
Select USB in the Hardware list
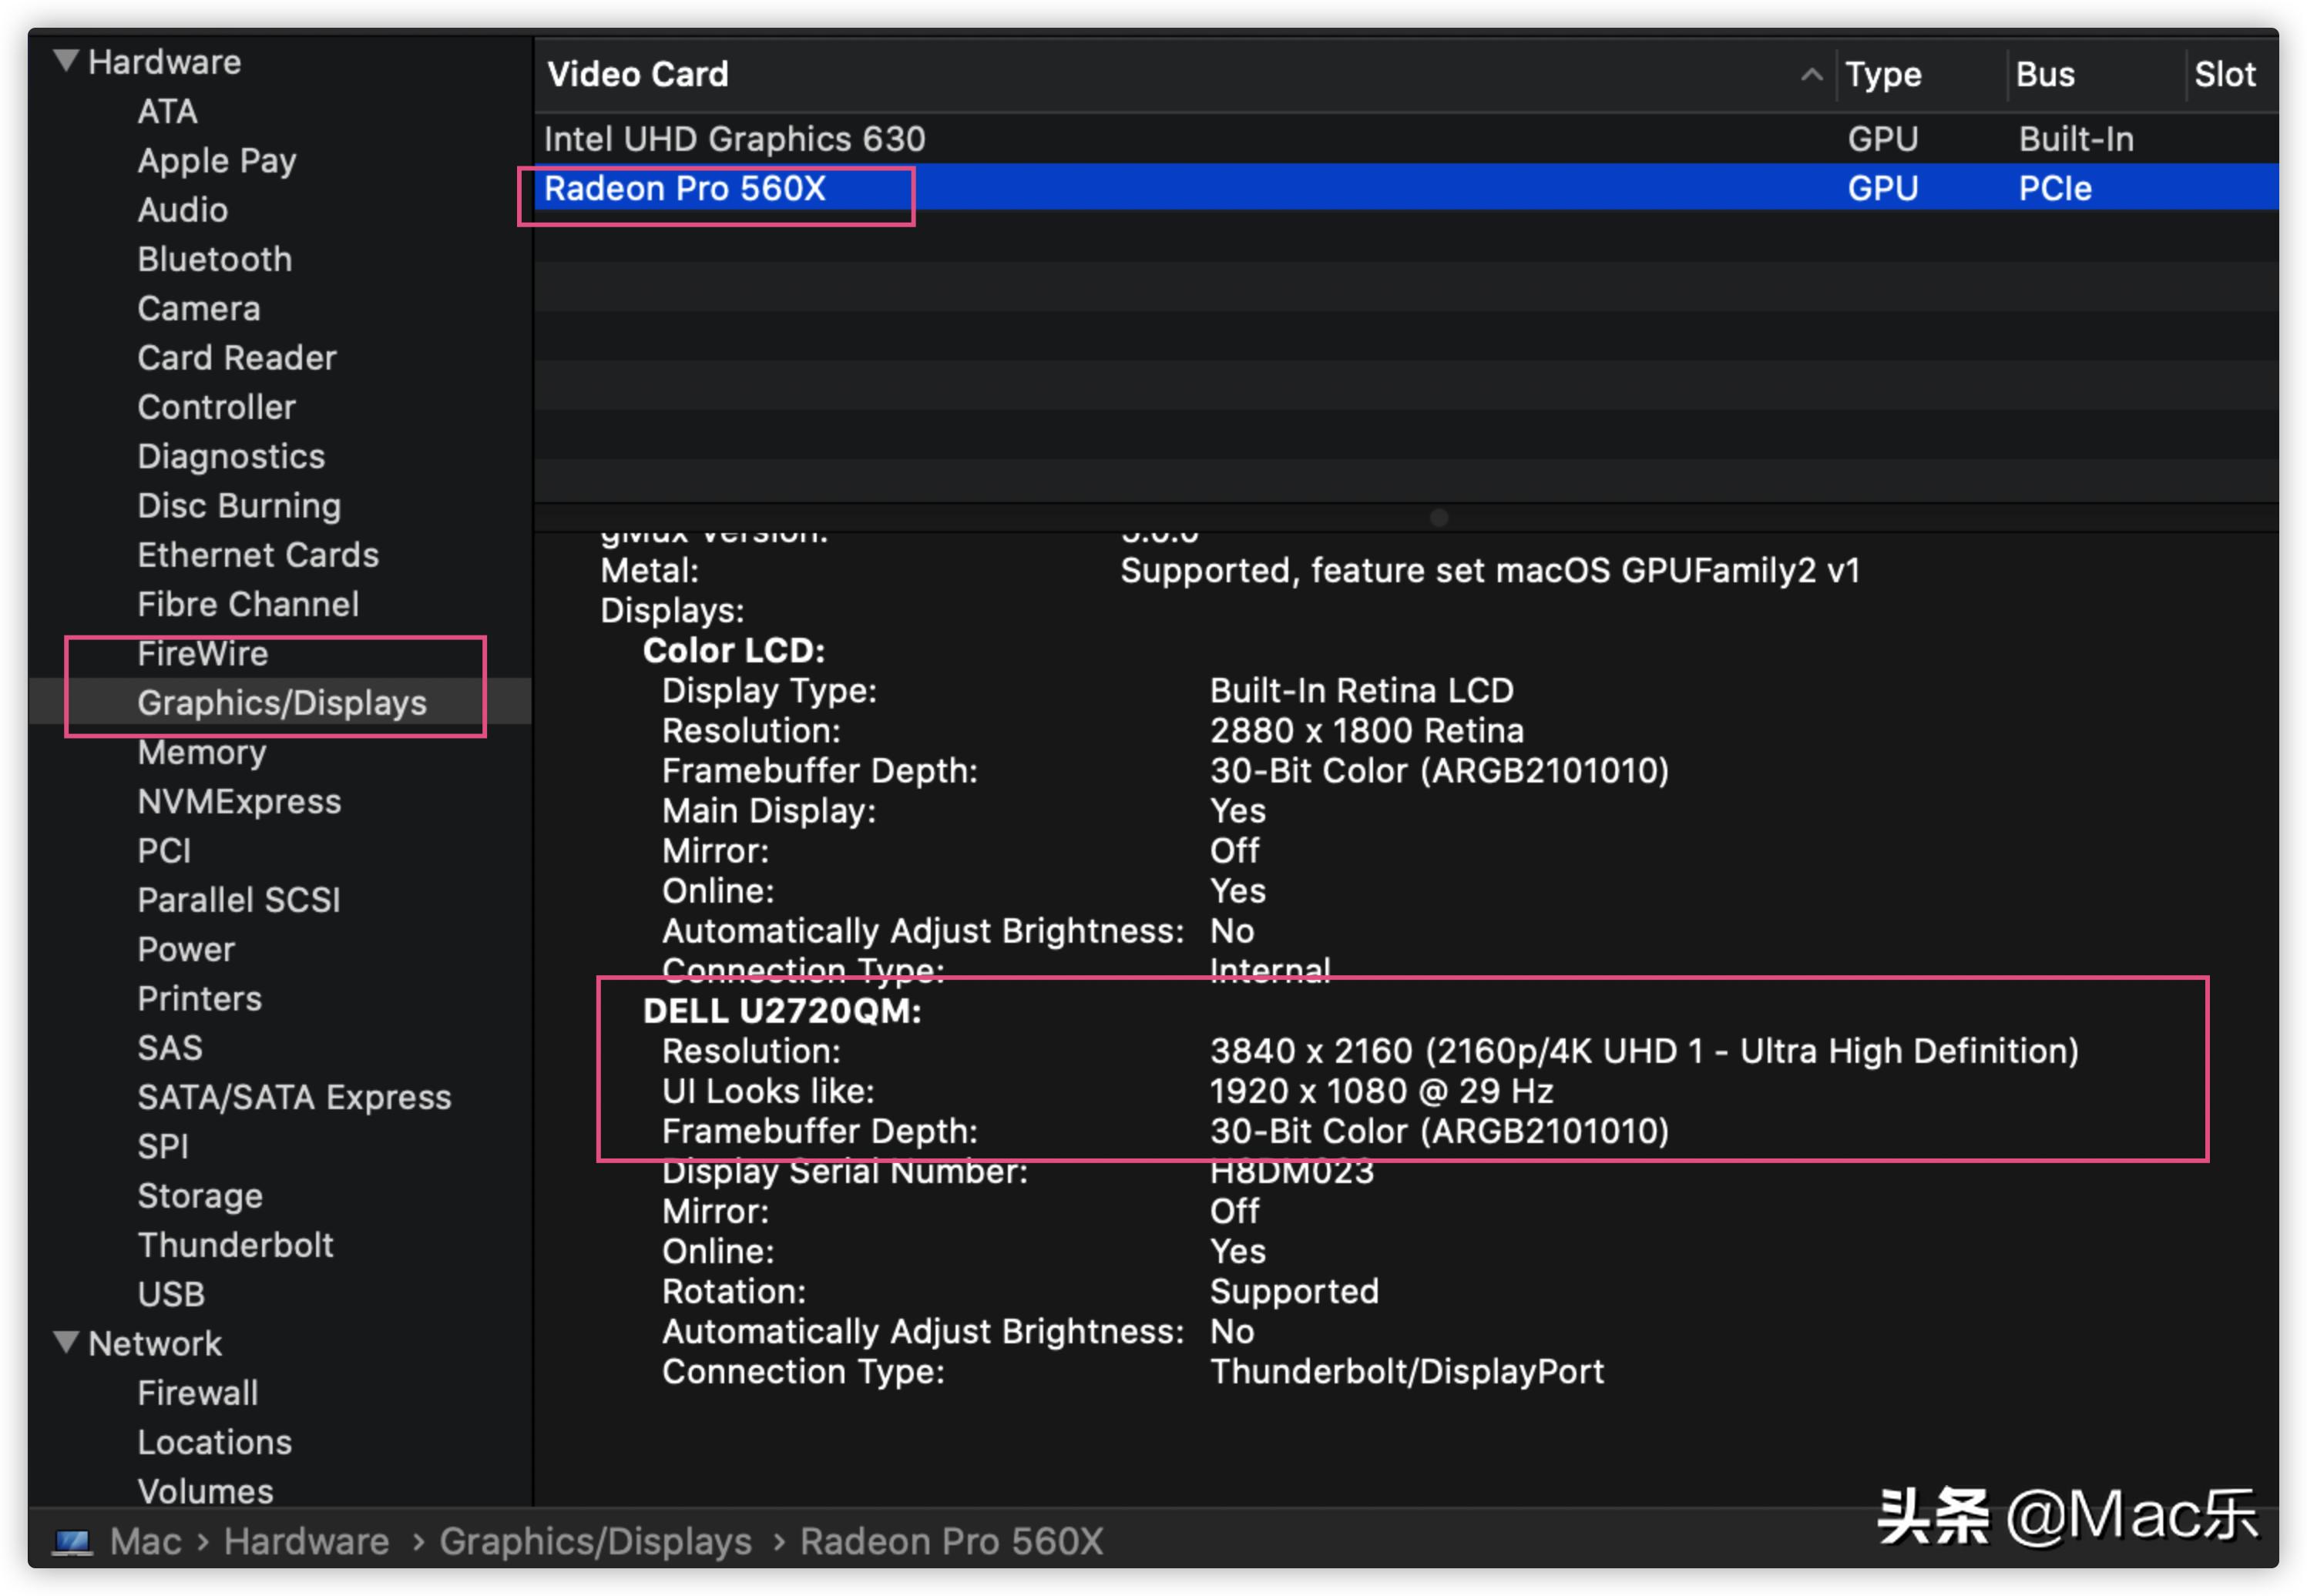[170, 1294]
